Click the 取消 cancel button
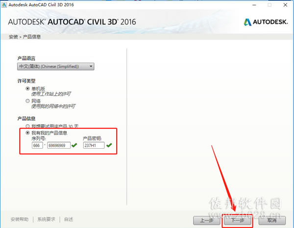The width and height of the screenshot is (294, 228). [x=272, y=220]
